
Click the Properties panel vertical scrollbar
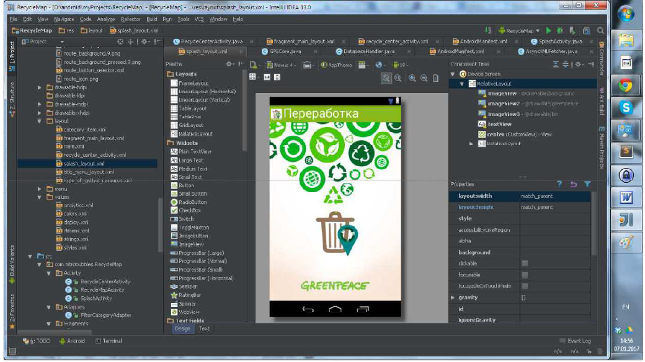click(x=594, y=224)
